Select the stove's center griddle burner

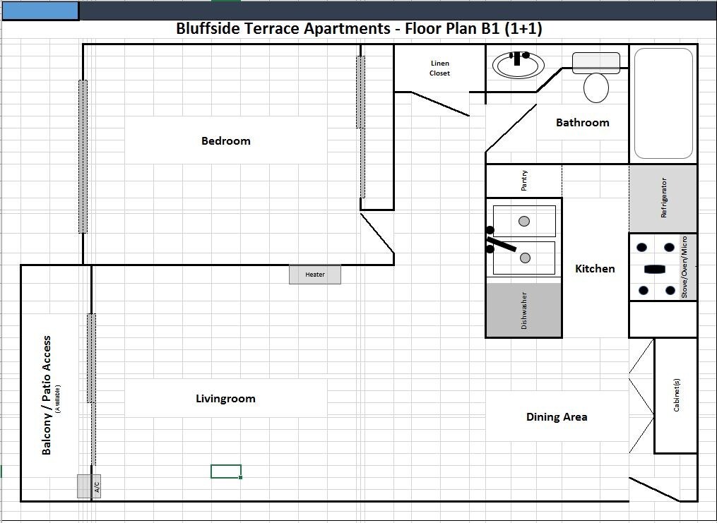655,269
